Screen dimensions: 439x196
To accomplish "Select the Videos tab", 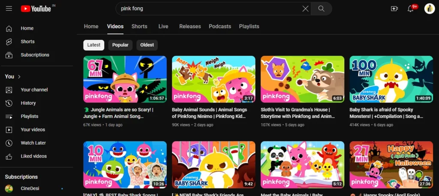I will 115,27.
